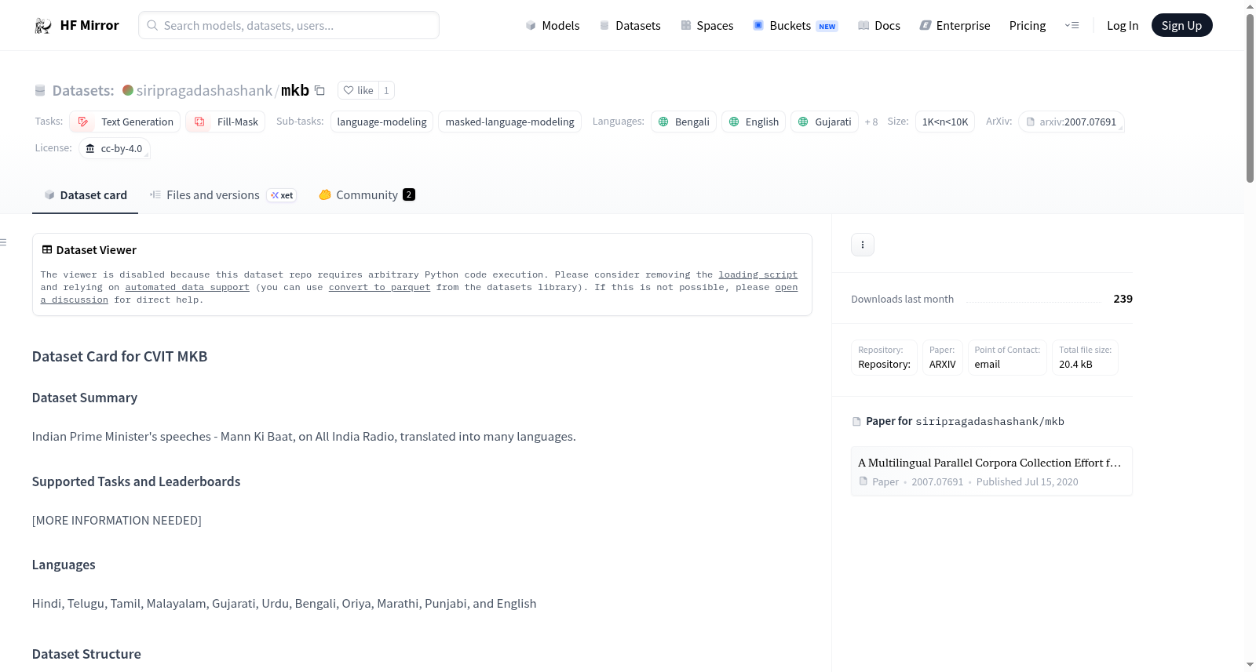Open the convert to parquet link
This screenshot has height=672, width=1256.
[379, 288]
